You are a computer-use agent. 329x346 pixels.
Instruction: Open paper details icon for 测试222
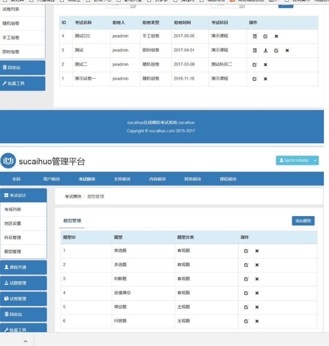[255, 36]
